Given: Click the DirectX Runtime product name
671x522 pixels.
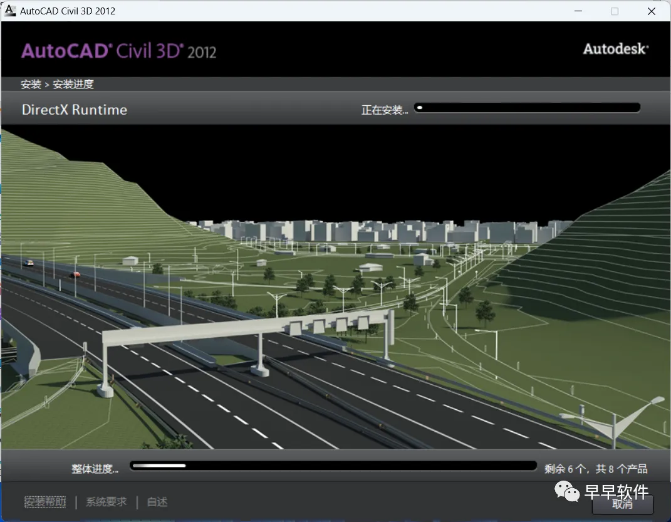Looking at the screenshot, I should click(x=75, y=110).
